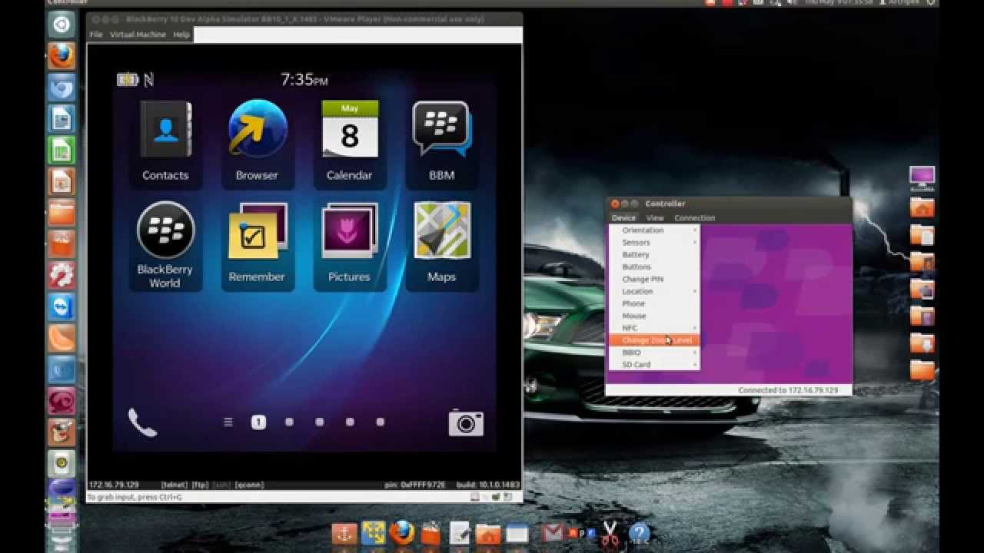Open the text editor icon in bottom dock
Viewport: 984px width, 553px height.
[x=460, y=533]
